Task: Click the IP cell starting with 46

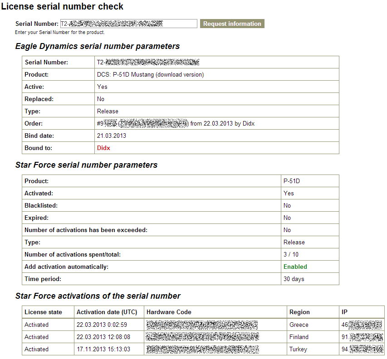Action: pos(362,325)
